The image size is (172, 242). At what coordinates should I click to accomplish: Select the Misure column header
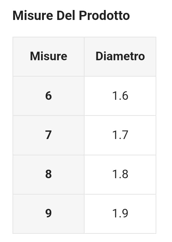(49, 57)
